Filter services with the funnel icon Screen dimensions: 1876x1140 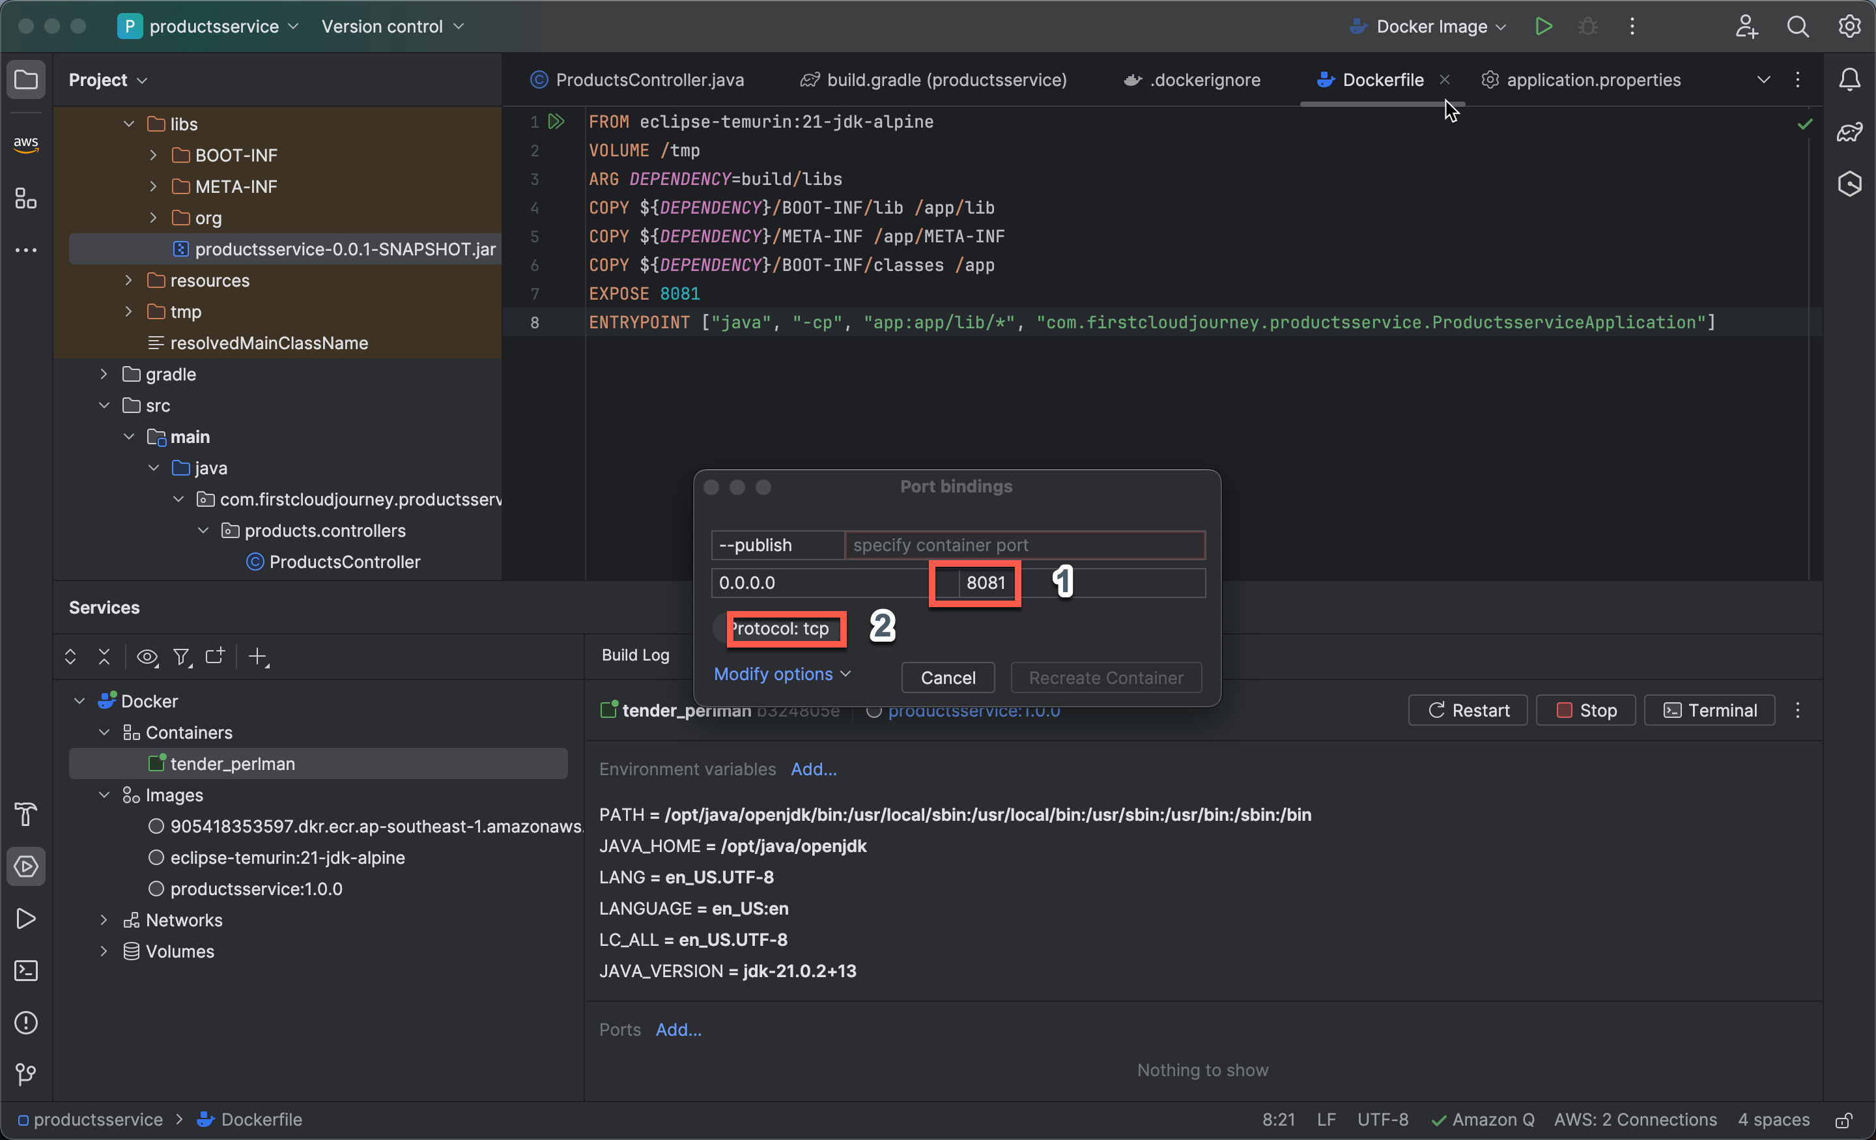pos(181,657)
